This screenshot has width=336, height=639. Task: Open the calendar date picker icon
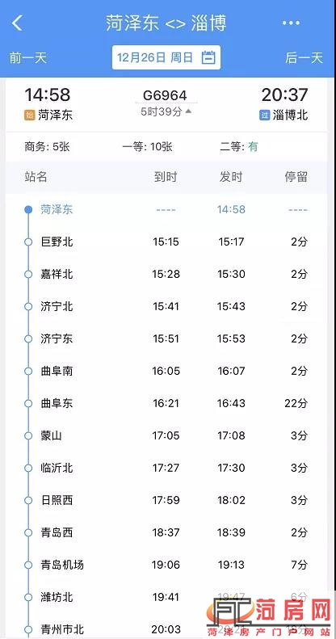pos(208,57)
